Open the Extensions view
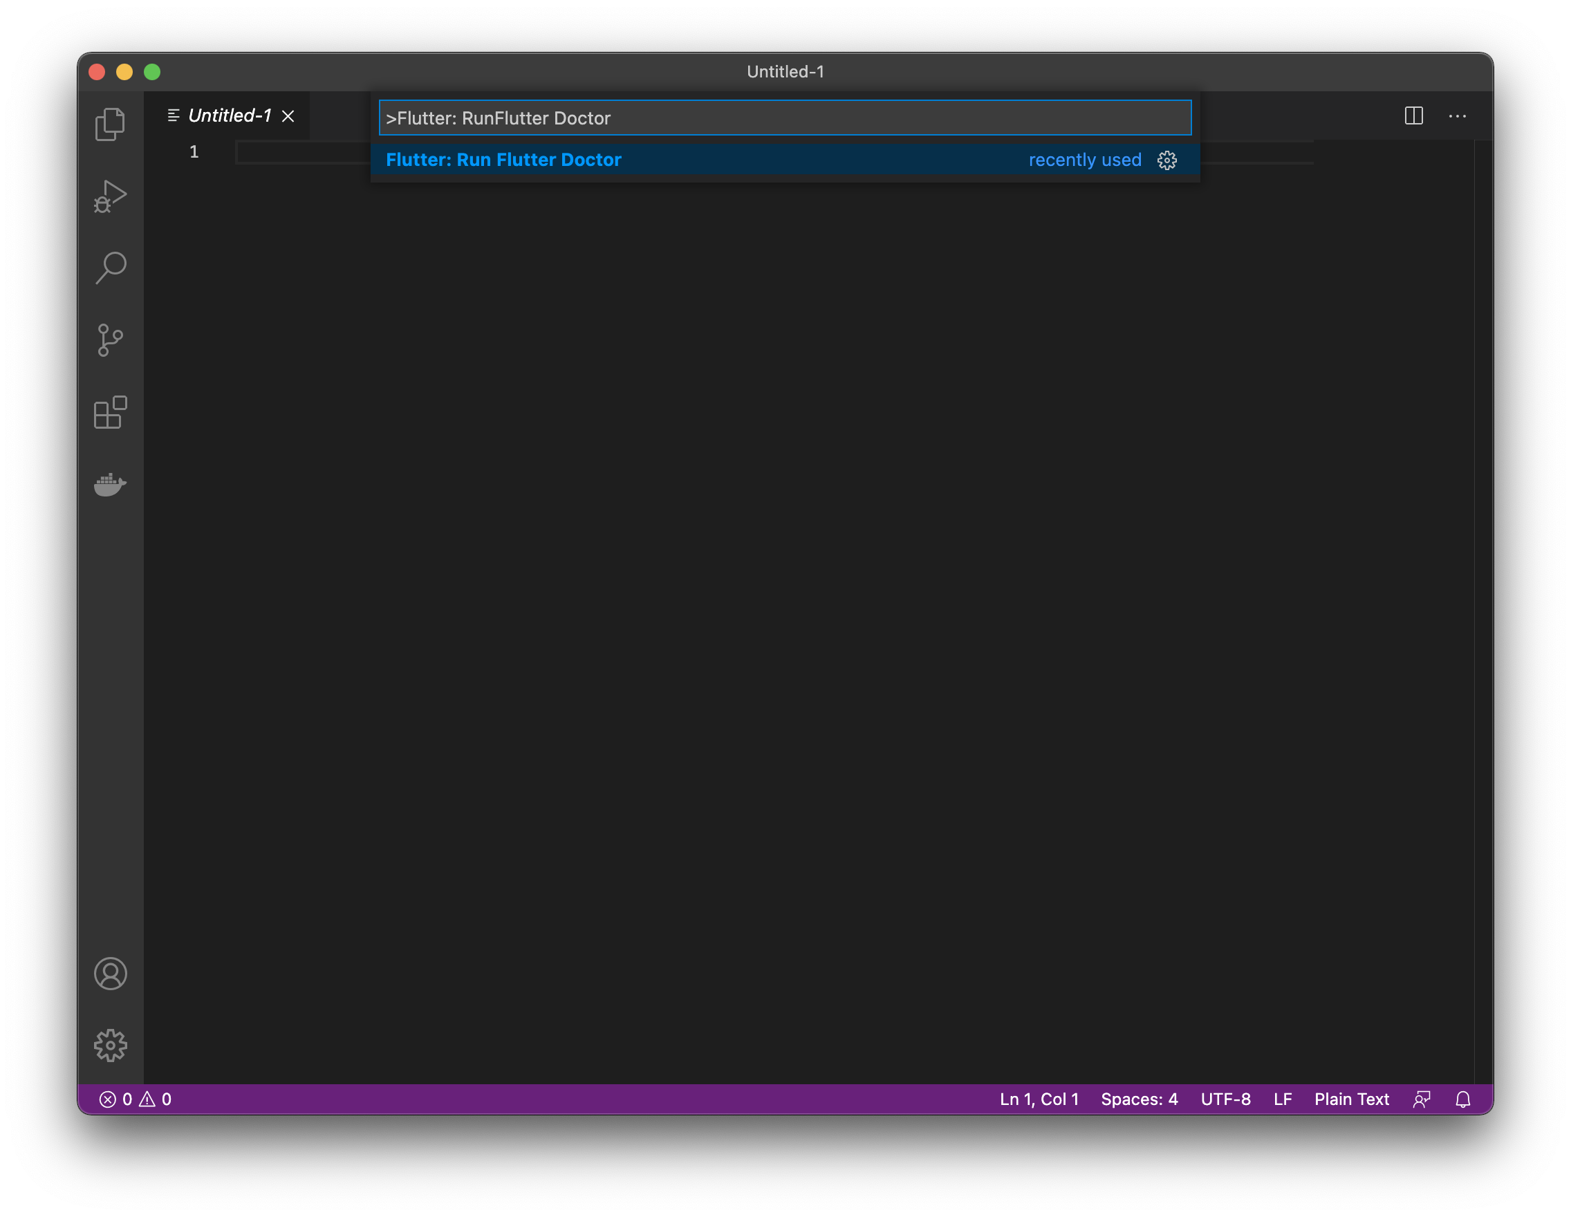This screenshot has height=1217, width=1571. tap(110, 412)
